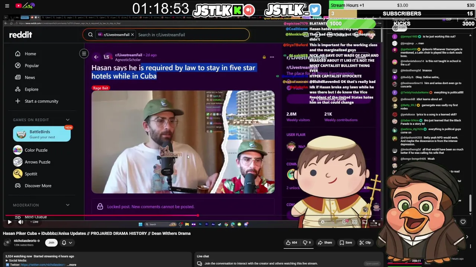Collapse the Moderation section
The image size is (476, 267).
[x=68, y=205]
